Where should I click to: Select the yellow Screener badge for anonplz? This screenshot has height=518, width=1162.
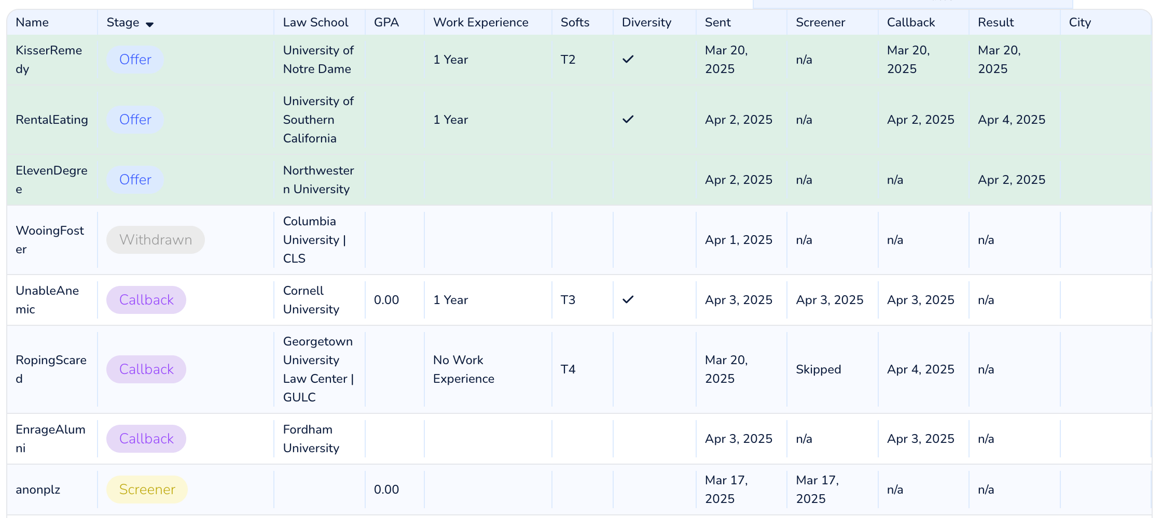(147, 490)
